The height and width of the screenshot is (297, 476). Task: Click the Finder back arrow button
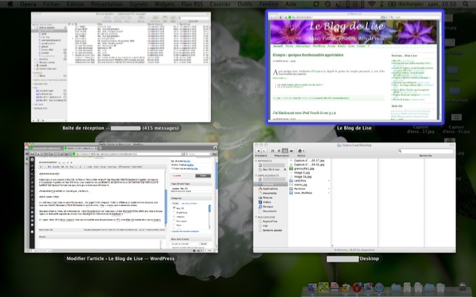click(x=259, y=151)
